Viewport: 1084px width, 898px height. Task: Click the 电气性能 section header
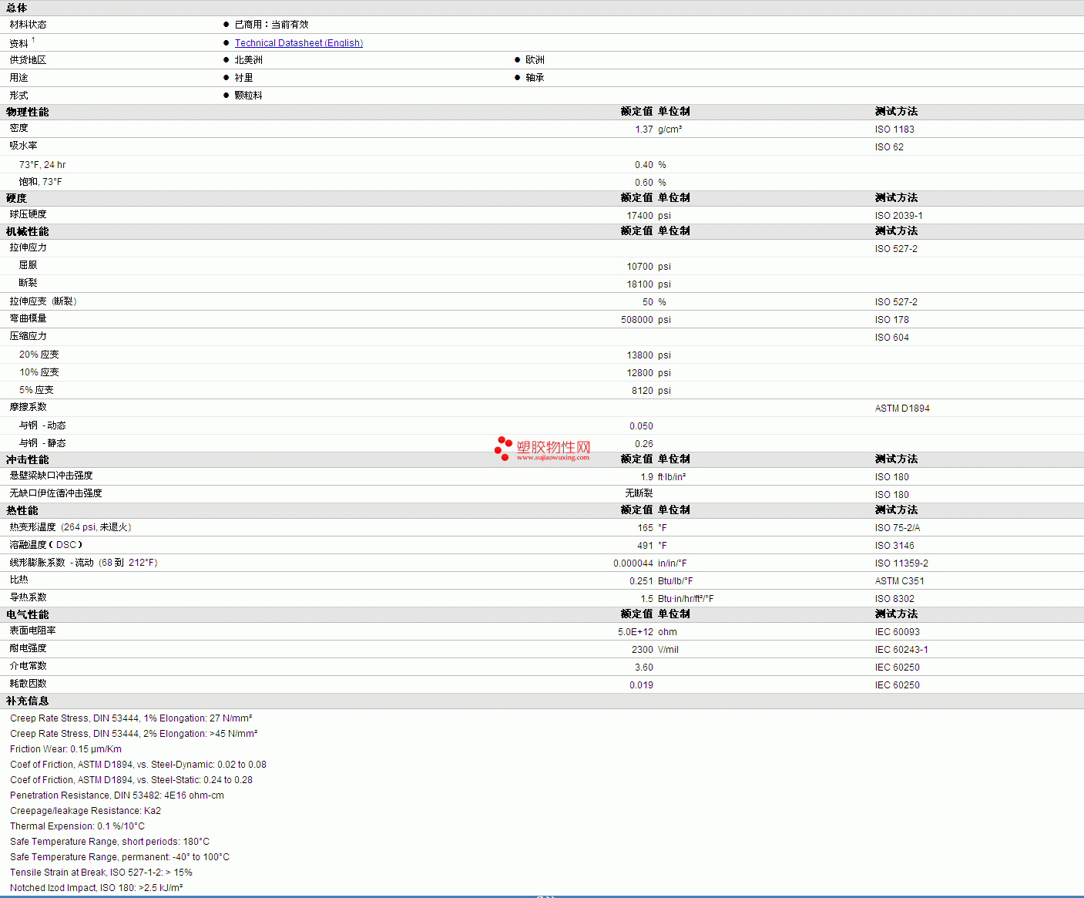pos(28,614)
